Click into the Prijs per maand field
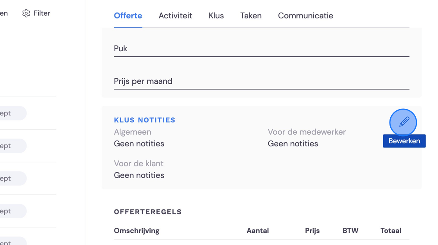The height and width of the screenshot is (245, 438). (262, 81)
